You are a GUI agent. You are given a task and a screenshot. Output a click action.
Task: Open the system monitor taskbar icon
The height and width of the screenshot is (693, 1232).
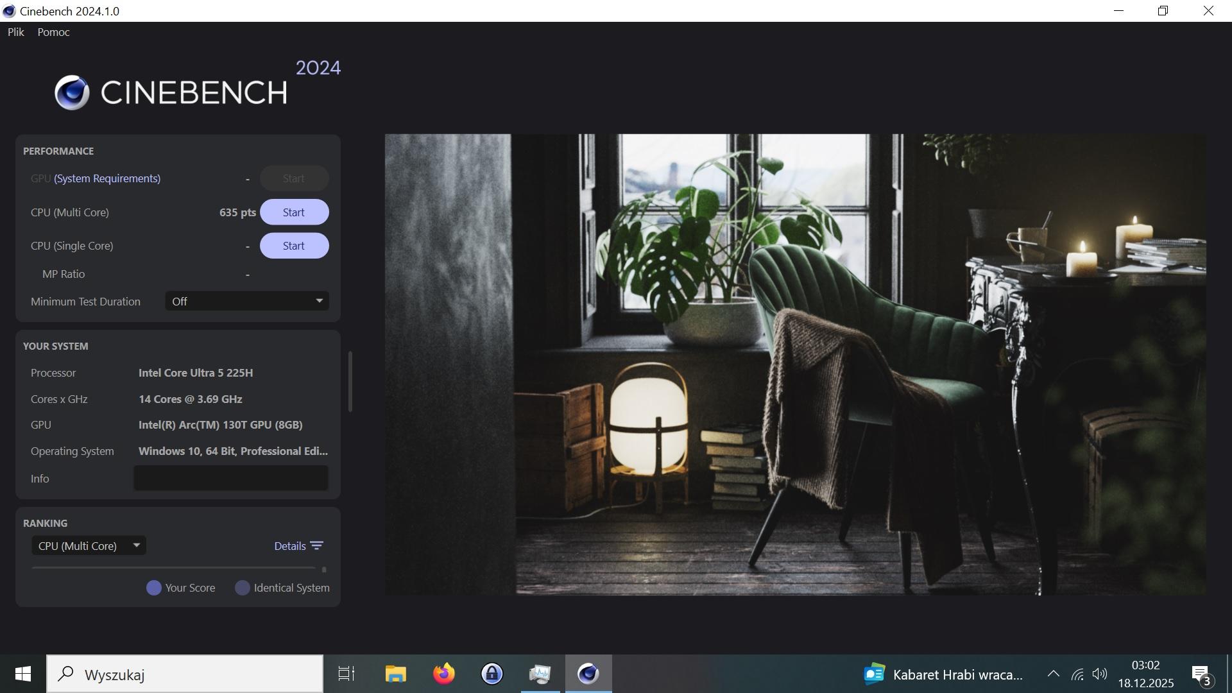tap(540, 674)
